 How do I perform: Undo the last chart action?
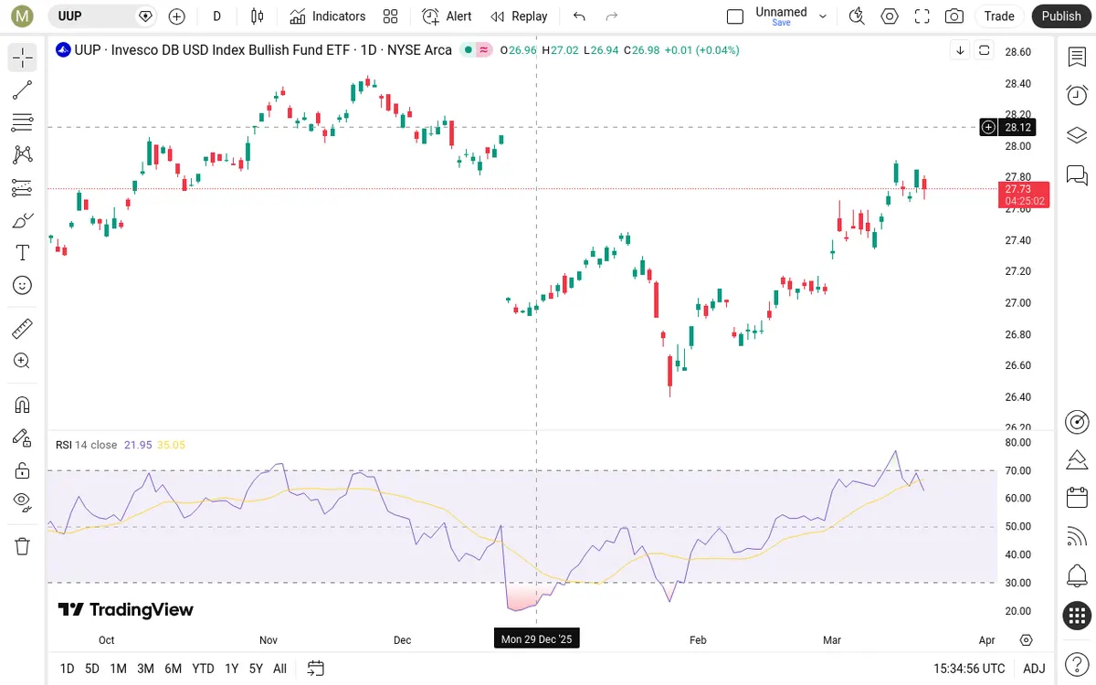(x=579, y=16)
